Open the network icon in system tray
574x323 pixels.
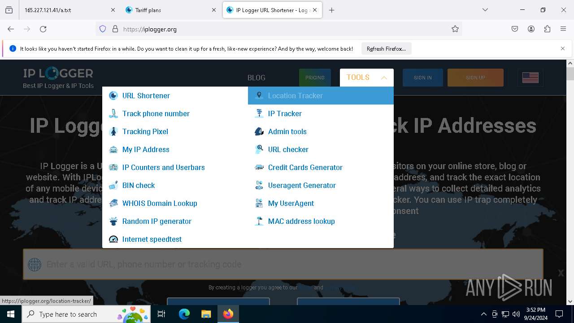pyautogui.click(x=505, y=314)
